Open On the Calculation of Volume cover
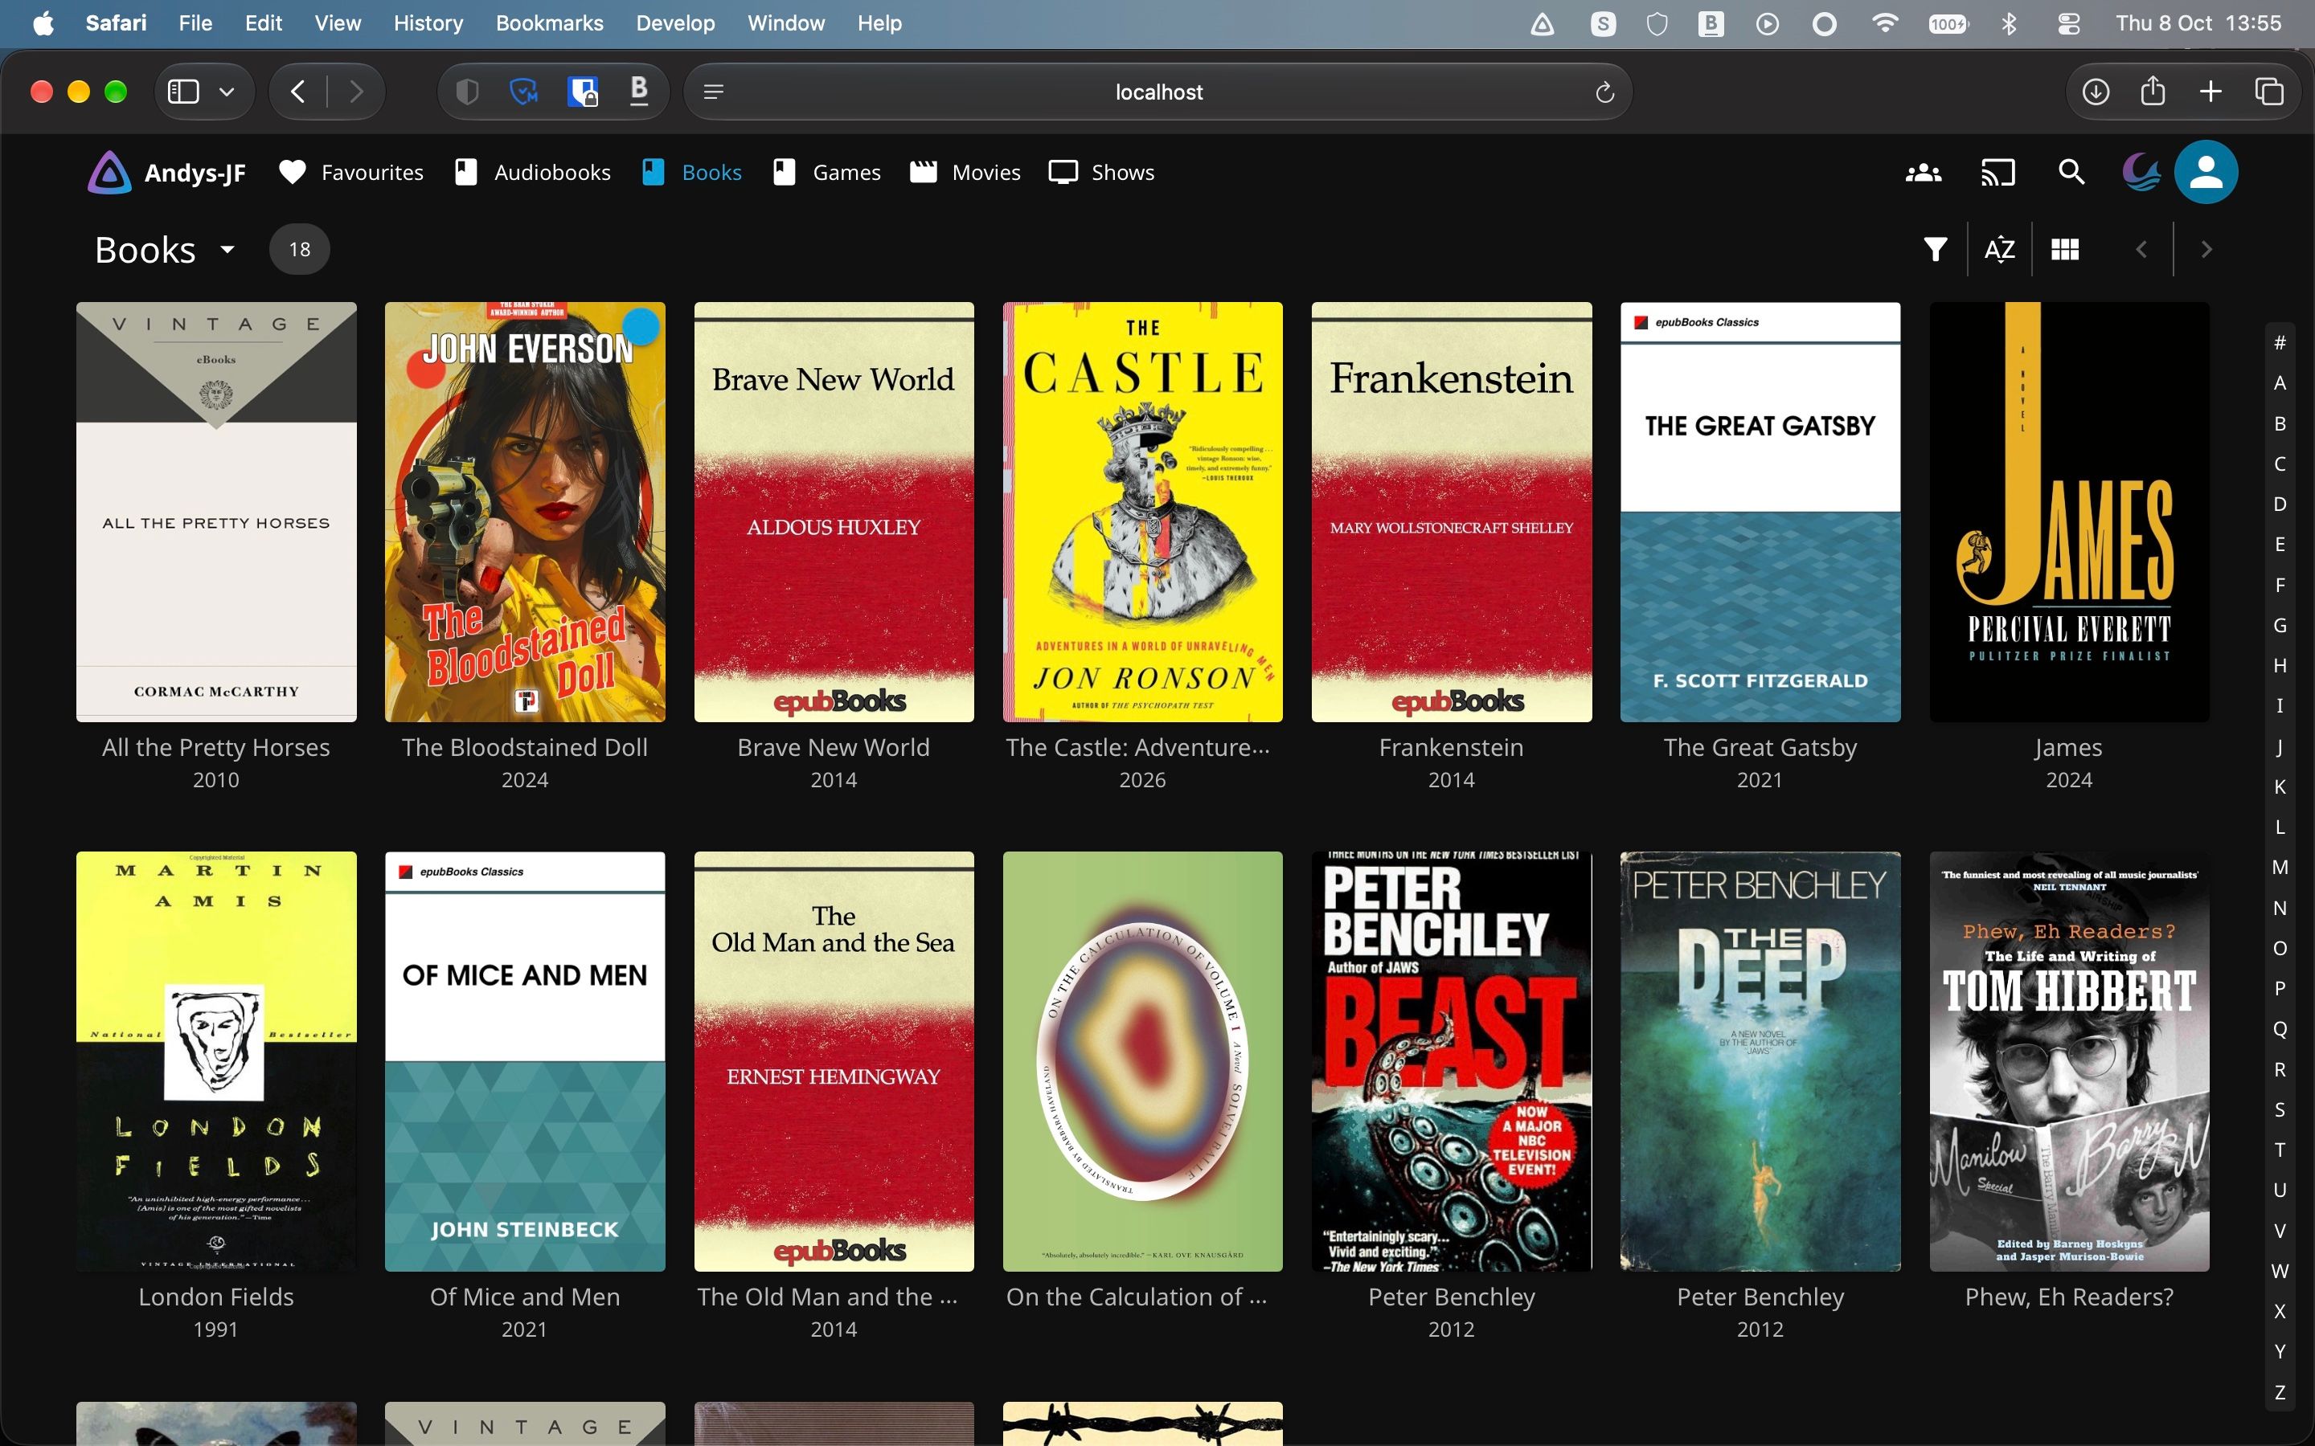The height and width of the screenshot is (1446, 2315). (x=1142, y=1061)
